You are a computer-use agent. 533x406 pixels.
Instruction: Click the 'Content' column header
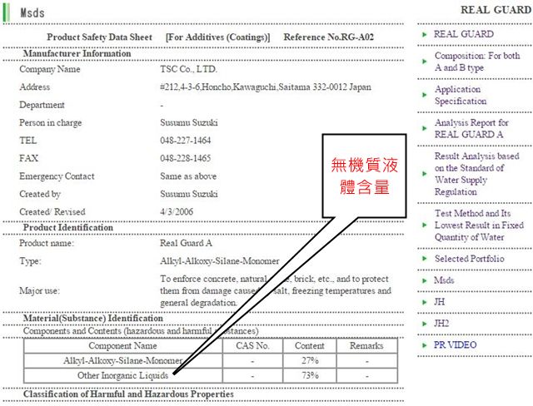[x=309, y=345]
